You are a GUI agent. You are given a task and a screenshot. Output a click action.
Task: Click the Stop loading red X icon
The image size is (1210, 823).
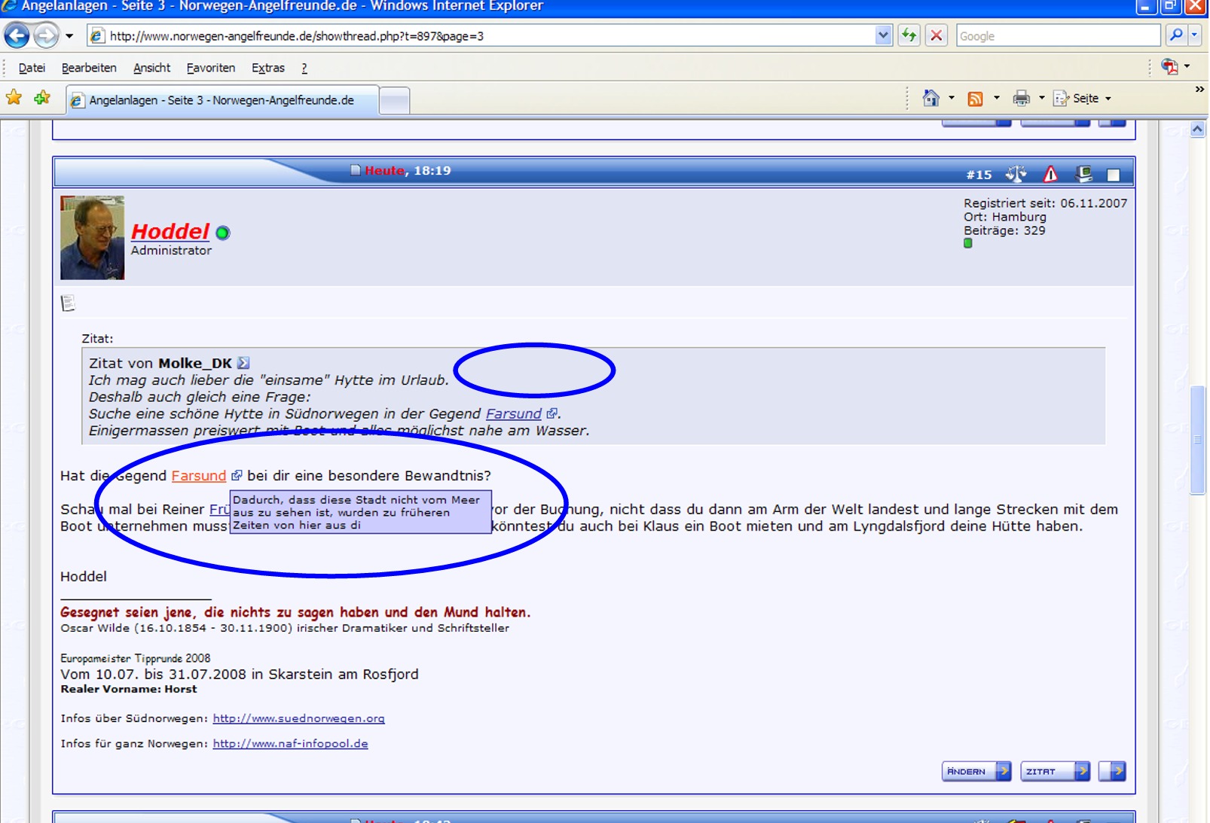coord(936,35)
